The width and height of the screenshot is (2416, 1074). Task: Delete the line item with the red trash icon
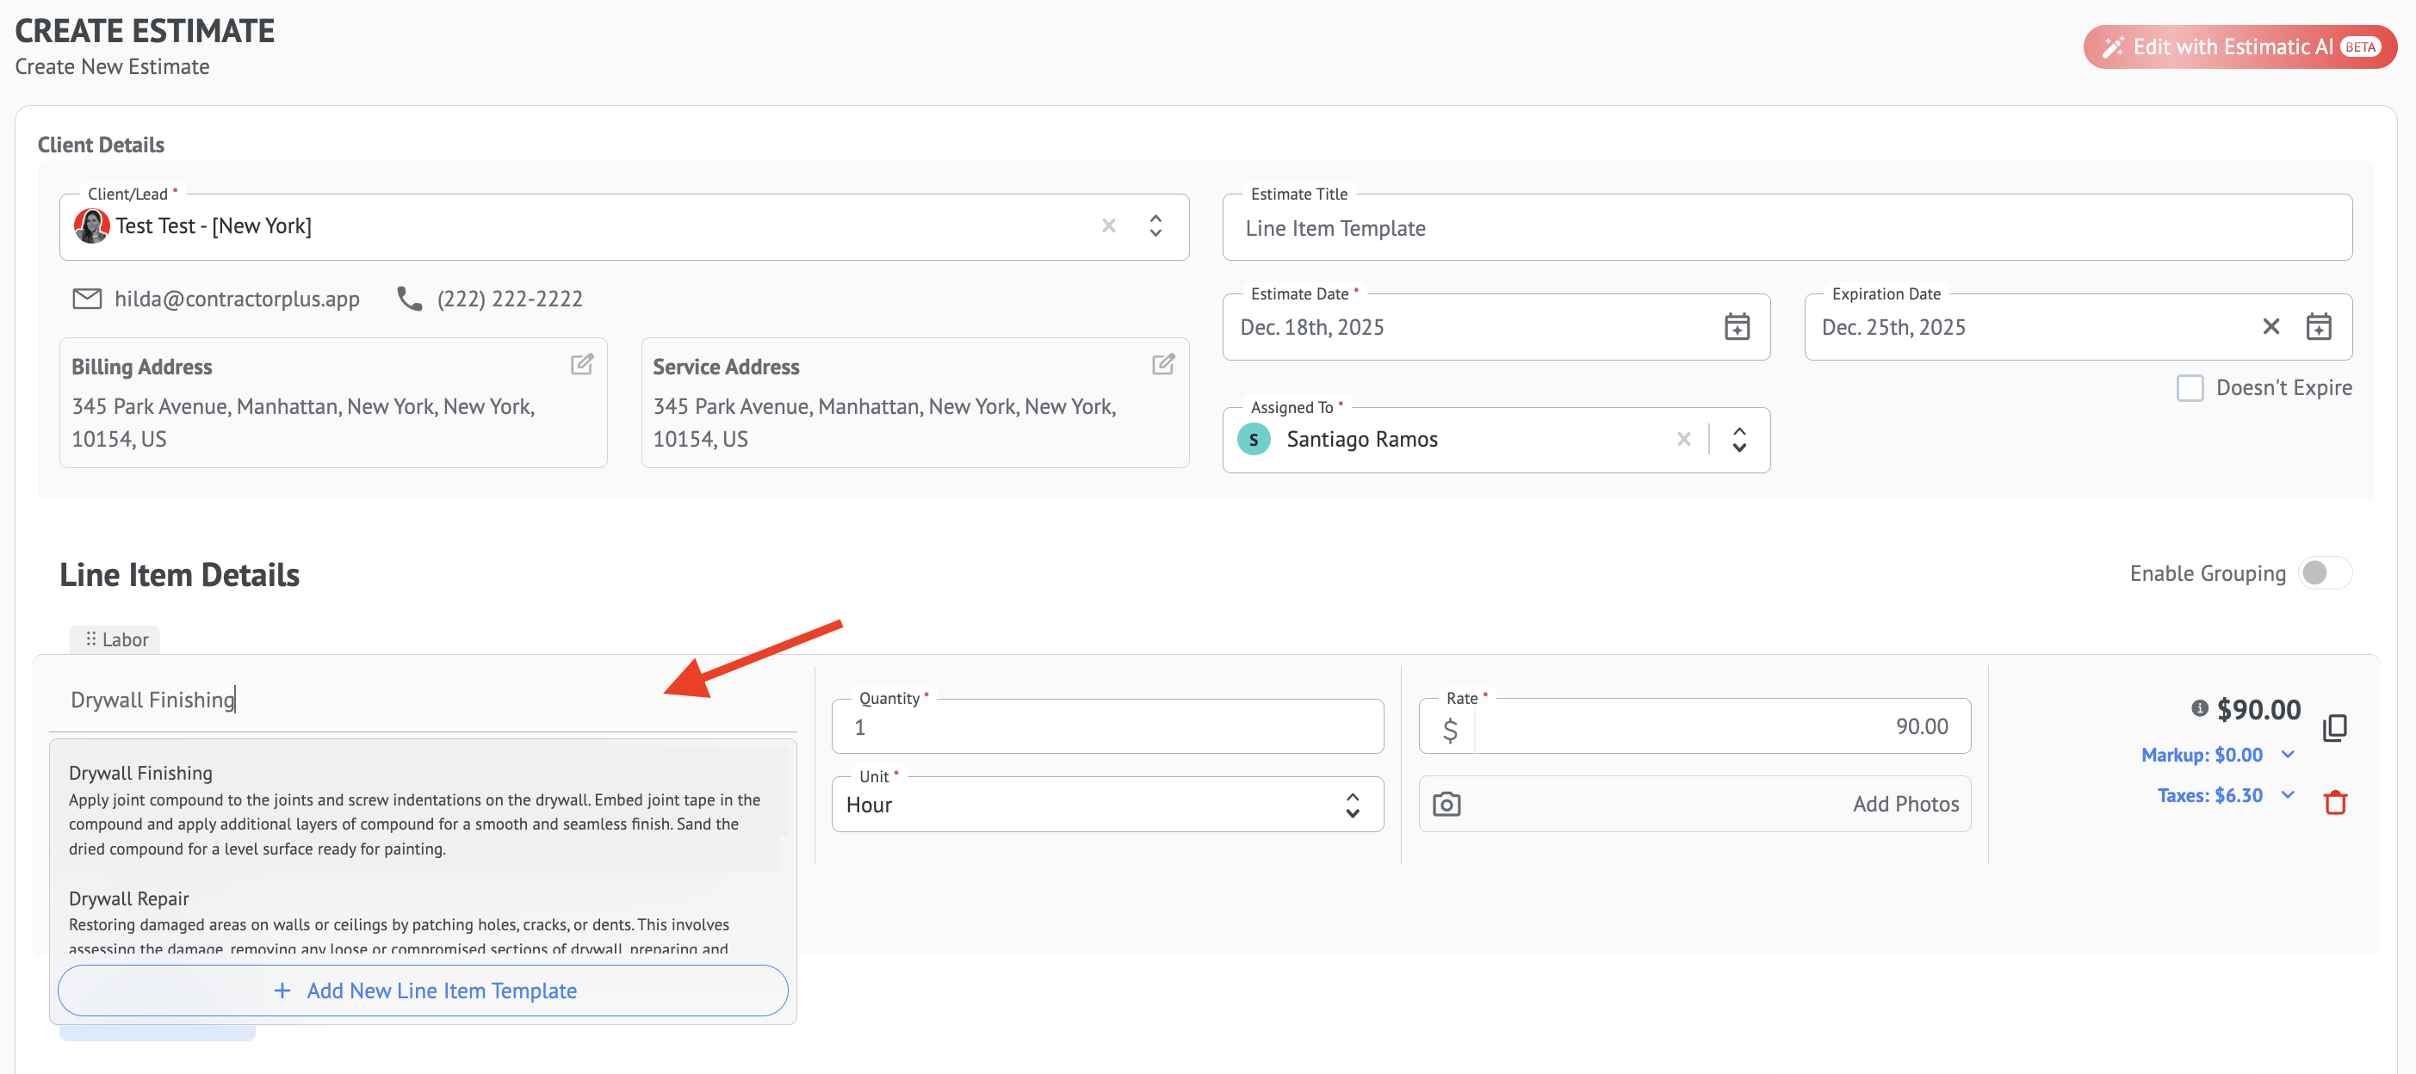[x=2334, y=802]
